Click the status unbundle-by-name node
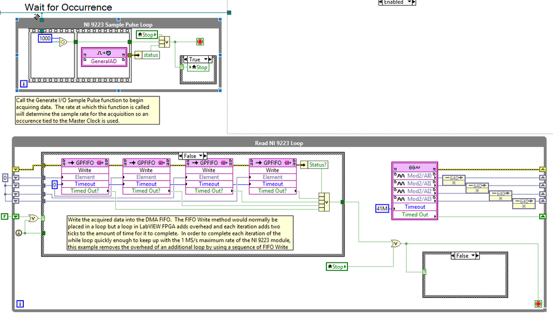 click(147, 55)
